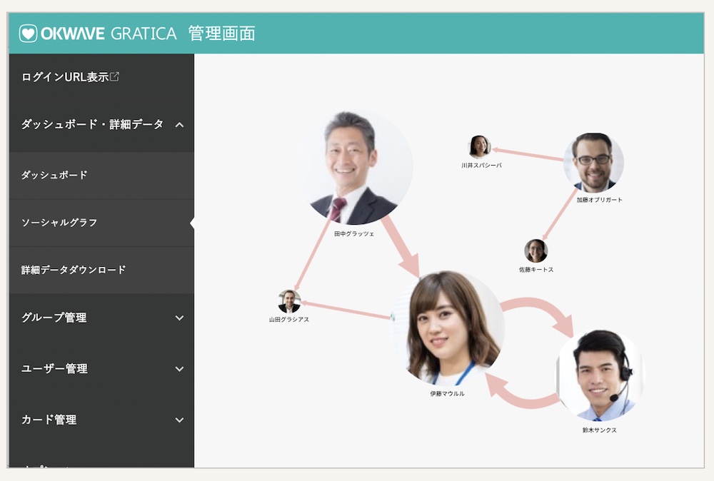
Task: Open the ダッシュボード menu item
Action: coord(54,175)
